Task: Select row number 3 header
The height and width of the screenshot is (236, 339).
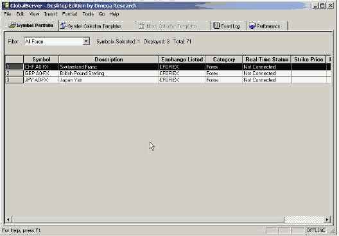Action: (x=14, y=80)
